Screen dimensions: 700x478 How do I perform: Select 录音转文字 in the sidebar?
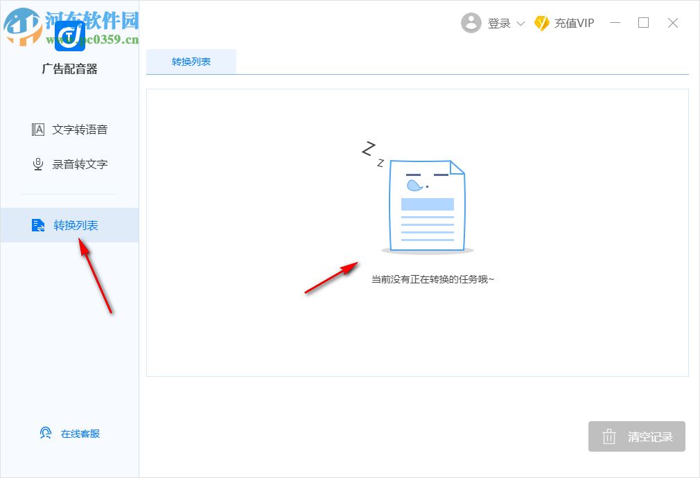pos(78,164)
